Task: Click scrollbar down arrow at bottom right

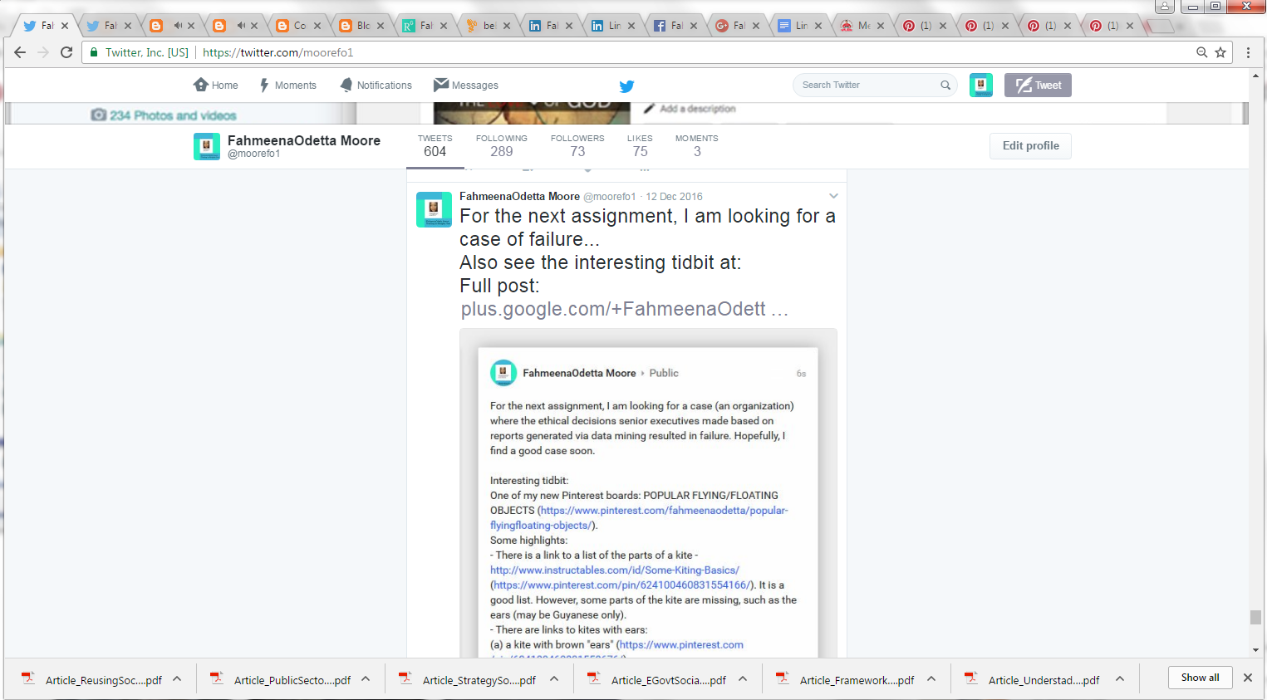Action: tap(1255, 650)
